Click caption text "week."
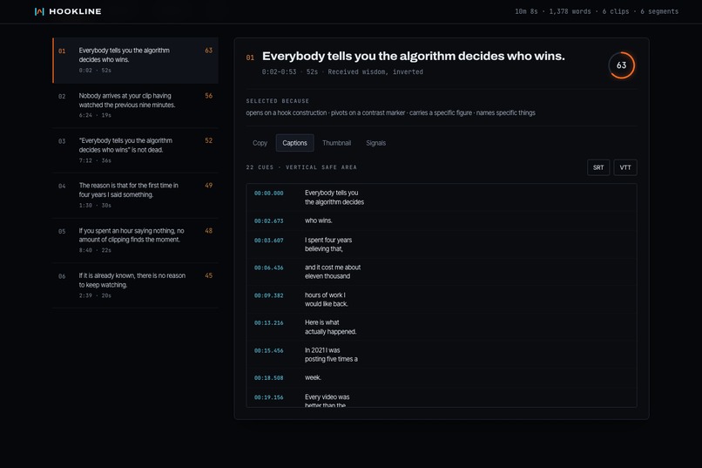Image resolution: width=702 pixels, height=468 pixels. (x=313, y=377)
